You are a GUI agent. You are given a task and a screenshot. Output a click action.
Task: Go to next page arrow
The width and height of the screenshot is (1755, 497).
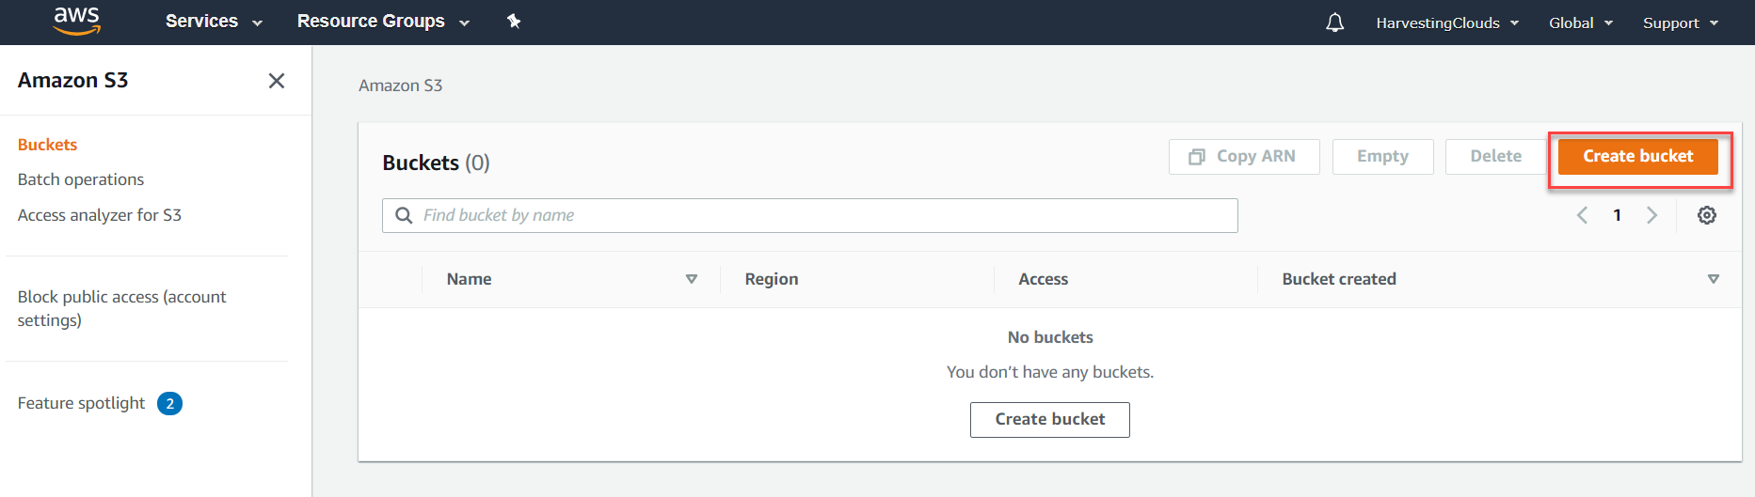pos(1651,215)
